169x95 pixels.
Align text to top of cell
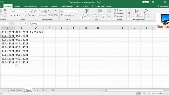coord(40,11)
